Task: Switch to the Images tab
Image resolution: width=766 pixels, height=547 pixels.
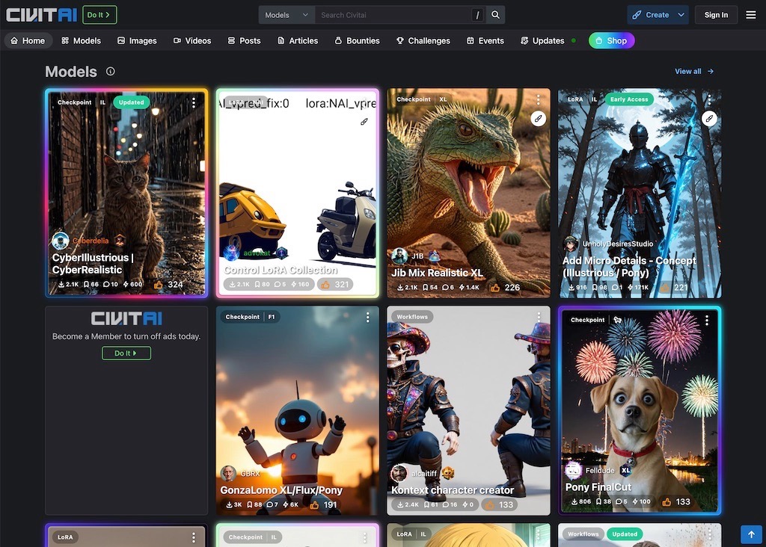Action: pos(137,40)
